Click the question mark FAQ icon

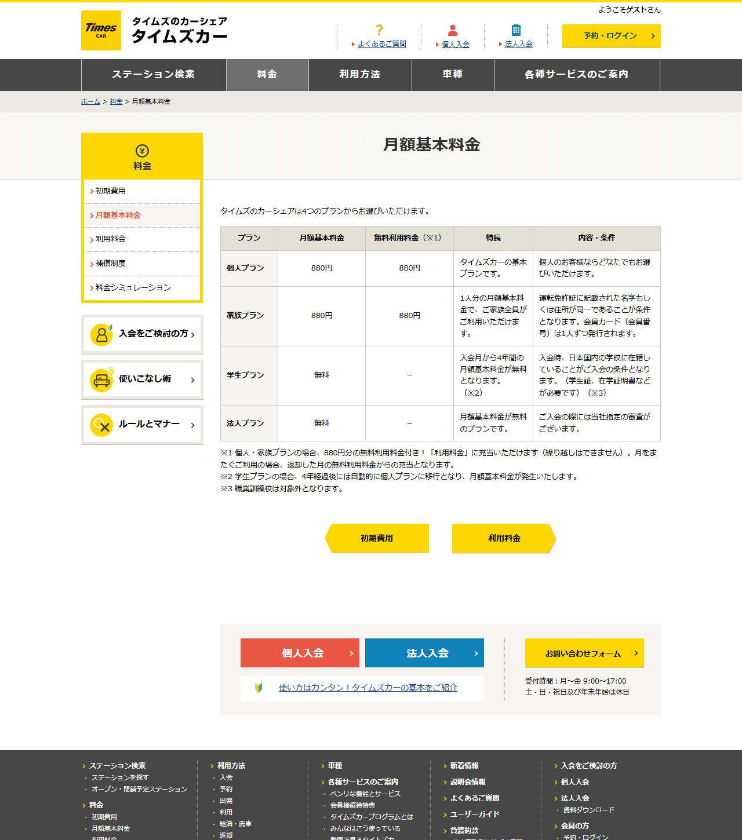pyautogui.click(x=379, y=30)
